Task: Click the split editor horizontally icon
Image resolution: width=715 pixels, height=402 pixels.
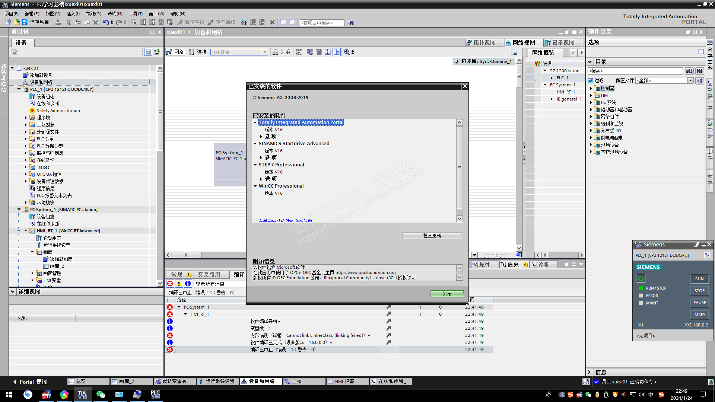Action: [283, 22]
